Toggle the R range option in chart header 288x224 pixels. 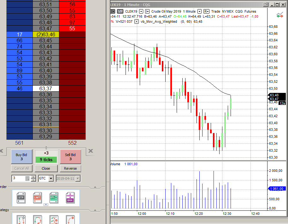tap(206, 11)
